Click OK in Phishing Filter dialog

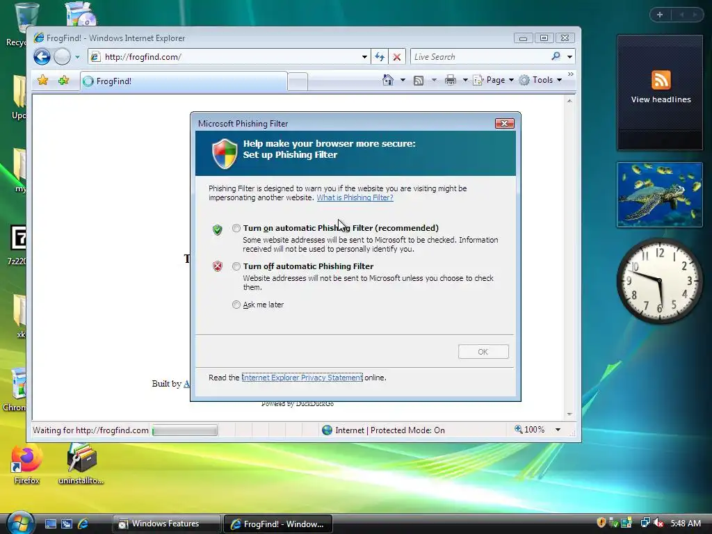pos(483,351)
